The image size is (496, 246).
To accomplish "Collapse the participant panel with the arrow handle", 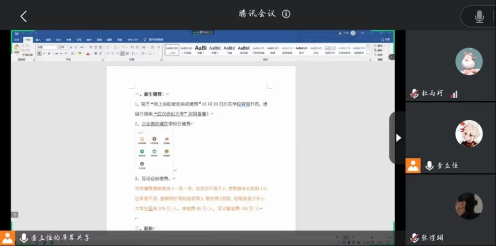I will point(398,138).
